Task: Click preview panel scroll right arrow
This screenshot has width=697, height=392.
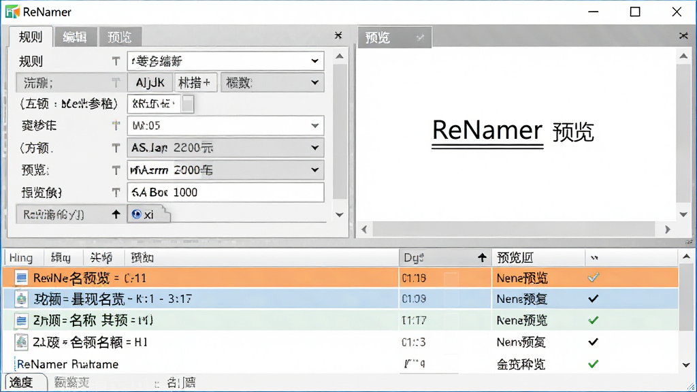Action: (667, 229)
